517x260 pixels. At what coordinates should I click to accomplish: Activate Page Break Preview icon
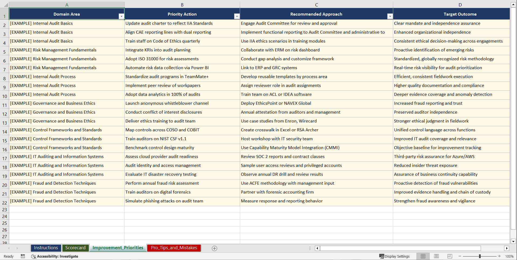(x=450, y=256)
